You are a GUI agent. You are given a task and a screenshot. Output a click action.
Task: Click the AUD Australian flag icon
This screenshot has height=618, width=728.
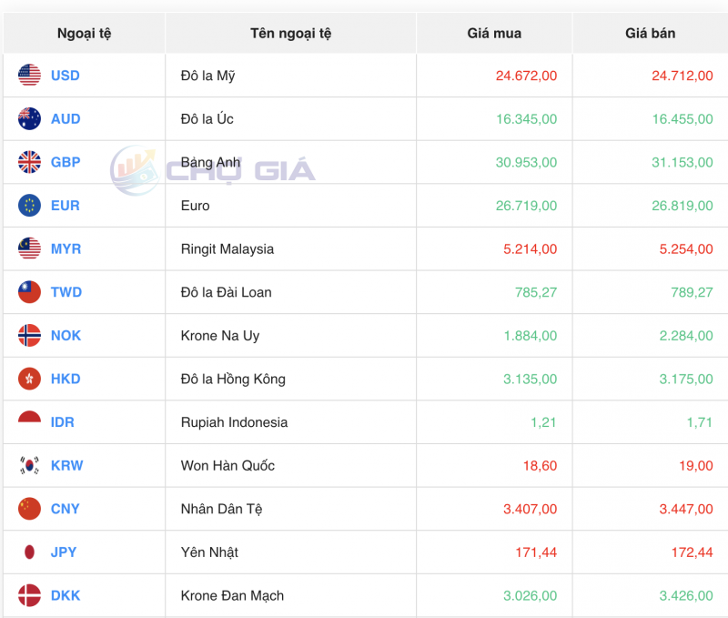[28, 118]
